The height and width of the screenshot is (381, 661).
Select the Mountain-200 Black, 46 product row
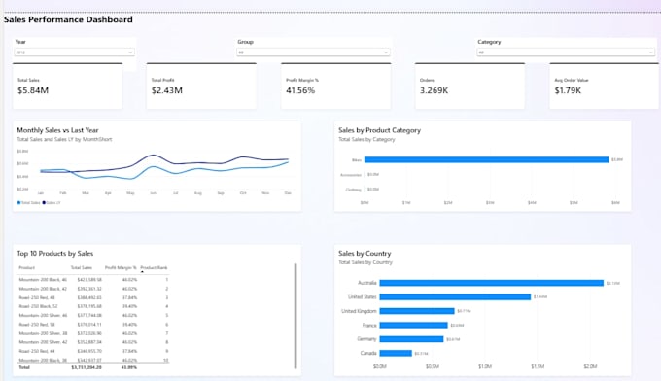(x=93, y=279)
